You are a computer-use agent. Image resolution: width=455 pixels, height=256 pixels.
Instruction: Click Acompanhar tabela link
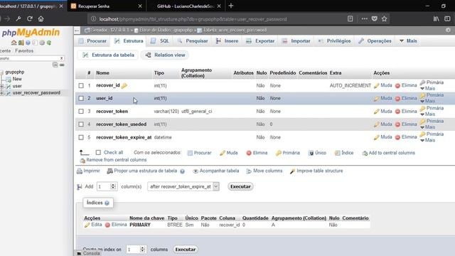click(216, 171)
